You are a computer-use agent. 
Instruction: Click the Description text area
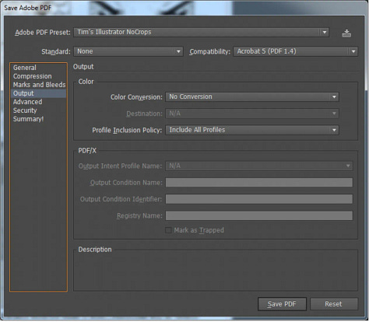point(216,271)
